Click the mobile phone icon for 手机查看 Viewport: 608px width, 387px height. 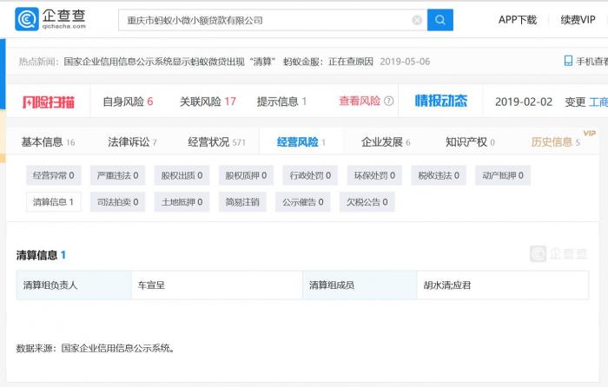568,62
